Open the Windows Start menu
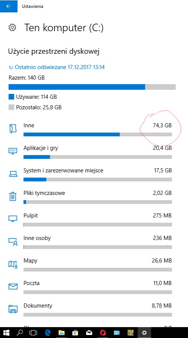Image resolution: width=188 pixels, height=338 pixels. pos(6,333)
